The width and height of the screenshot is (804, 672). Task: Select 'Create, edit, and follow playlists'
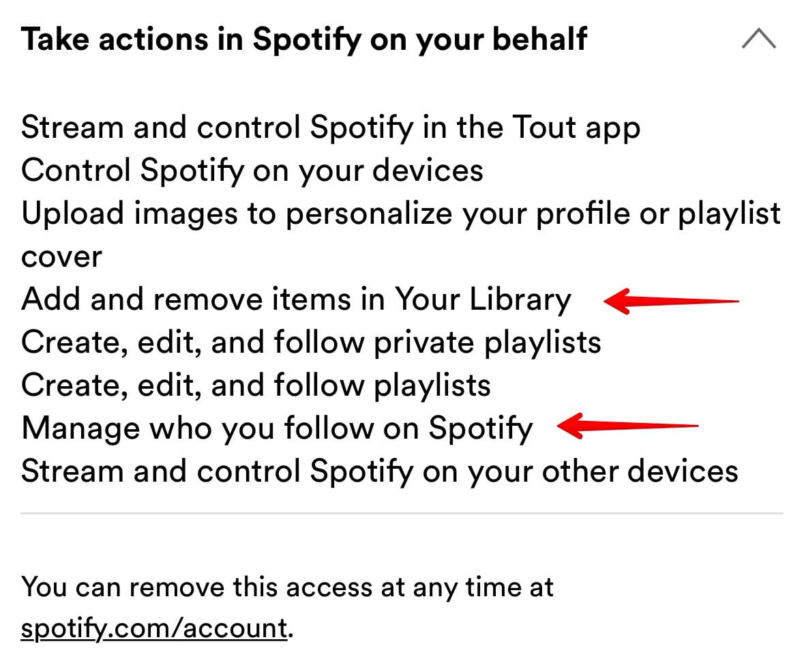256,385
